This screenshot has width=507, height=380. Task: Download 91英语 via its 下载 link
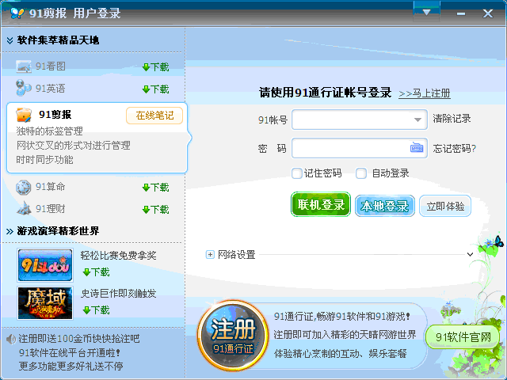coord(160,89)
